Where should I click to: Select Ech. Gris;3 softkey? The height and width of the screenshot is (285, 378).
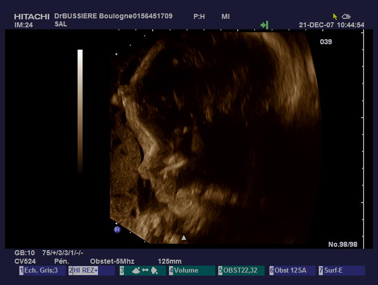pyautogui.click(x=42, y=271)
